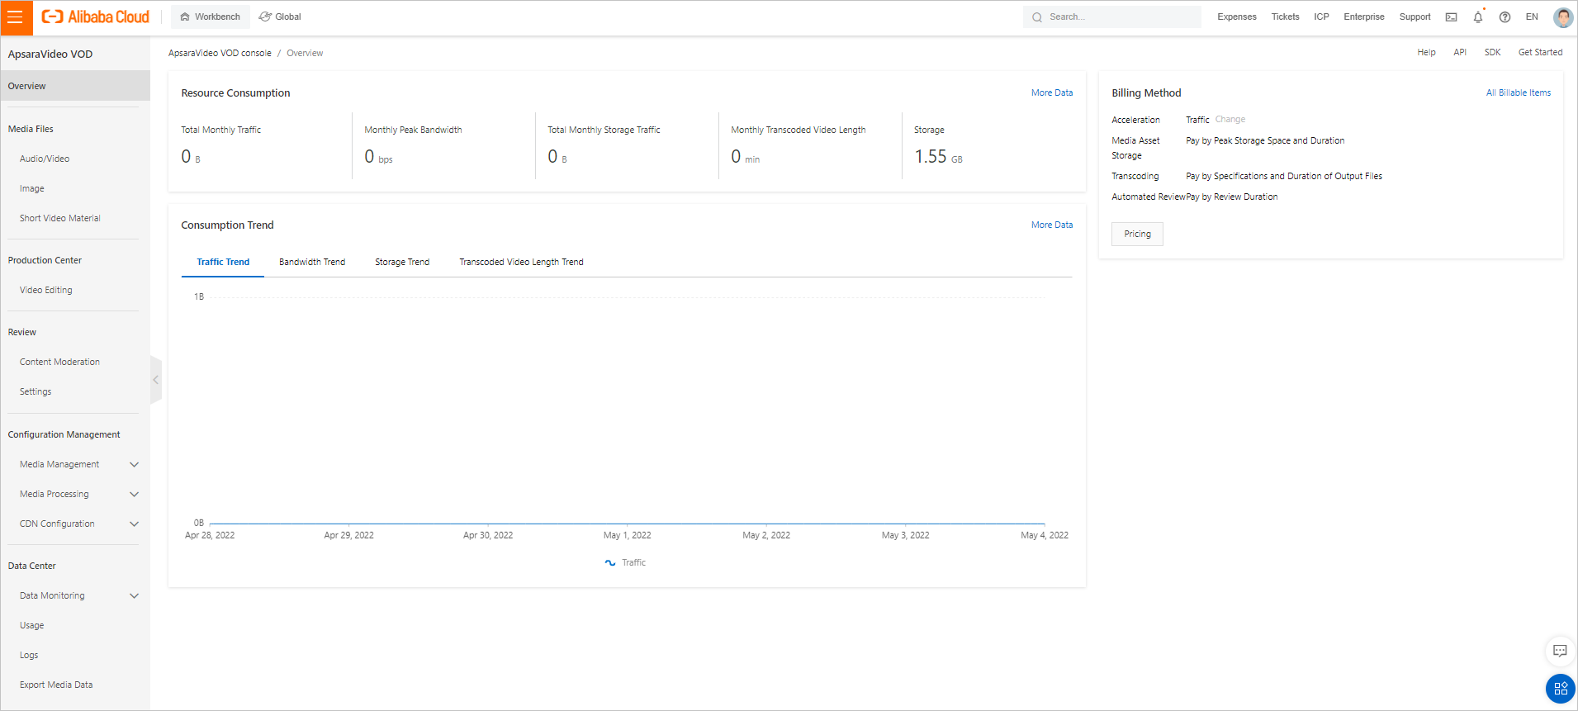Open Export Media Data
Image resolution: width=1578 pixels, height=711 pixels.
pos(56,685)
